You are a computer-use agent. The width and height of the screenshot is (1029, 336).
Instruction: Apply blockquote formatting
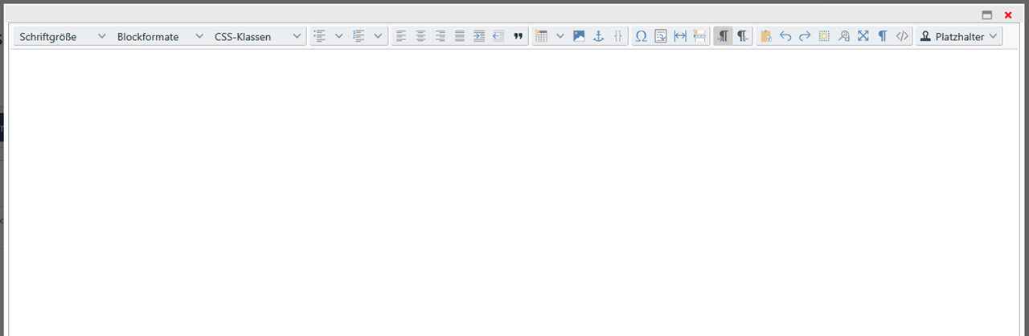click(518, 36)
